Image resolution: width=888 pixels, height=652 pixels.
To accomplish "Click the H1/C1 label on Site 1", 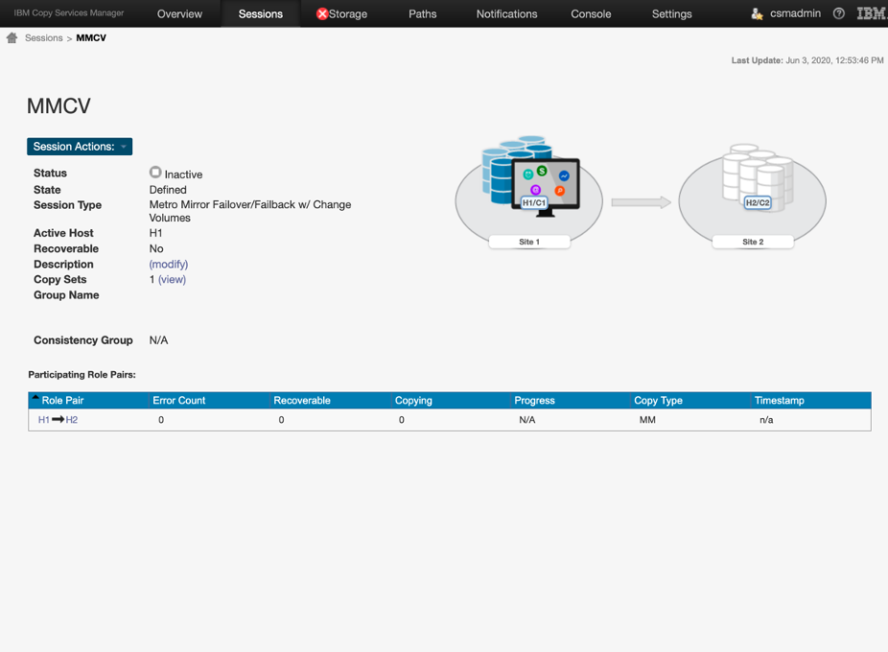I will 533,203.
